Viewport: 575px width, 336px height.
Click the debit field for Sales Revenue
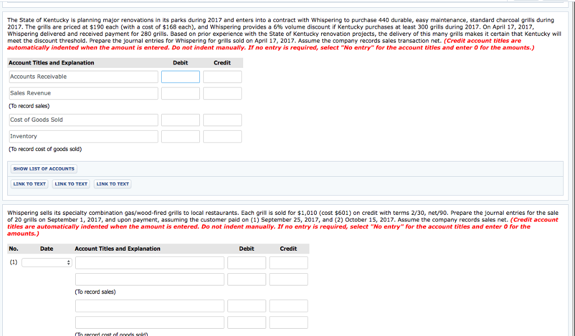pyautogui.click(x=180, y=94)
